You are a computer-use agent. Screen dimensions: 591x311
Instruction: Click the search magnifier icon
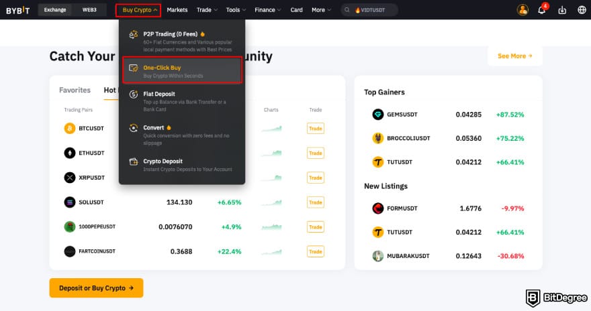(347, 10)
